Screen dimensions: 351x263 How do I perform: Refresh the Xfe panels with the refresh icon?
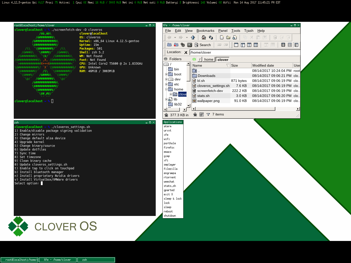(211, 37)
